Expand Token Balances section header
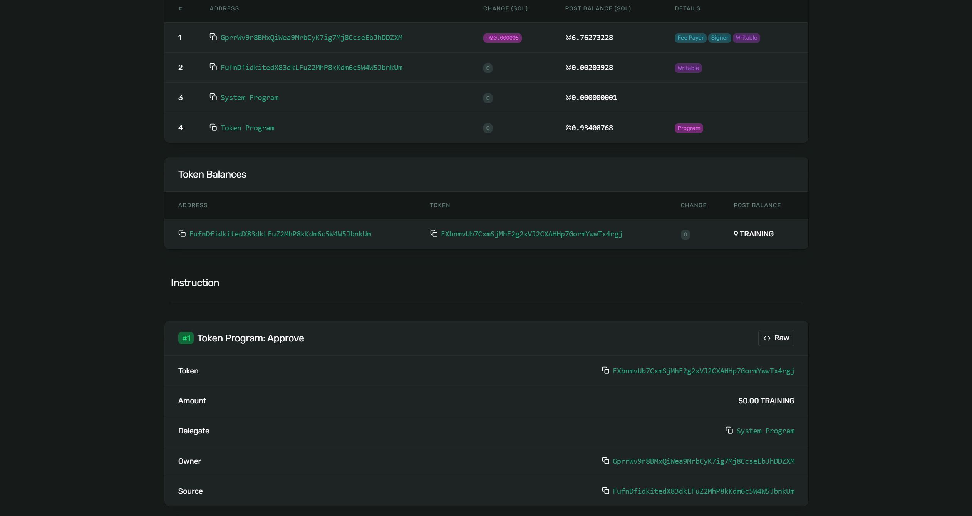 coord(212,175)
